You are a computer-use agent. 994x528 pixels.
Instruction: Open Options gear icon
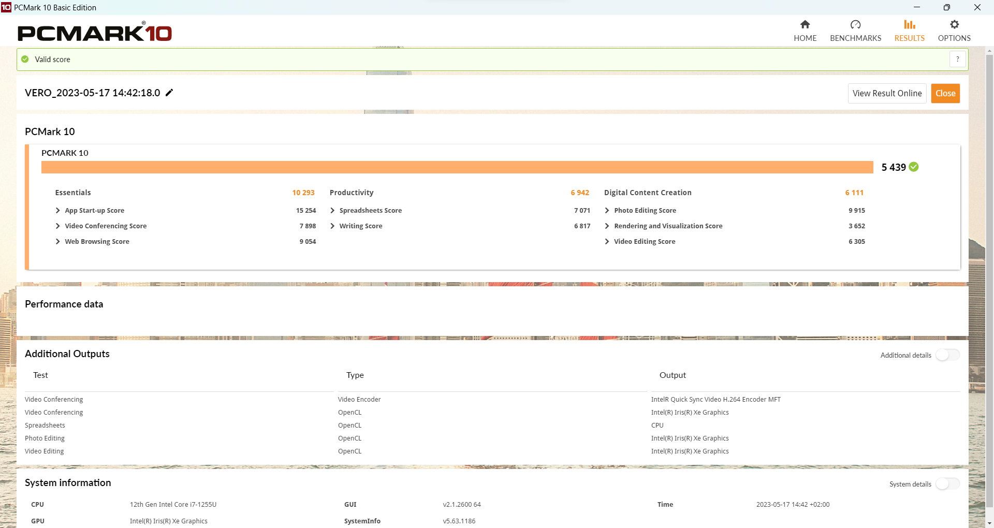click(x=954, y=25)
